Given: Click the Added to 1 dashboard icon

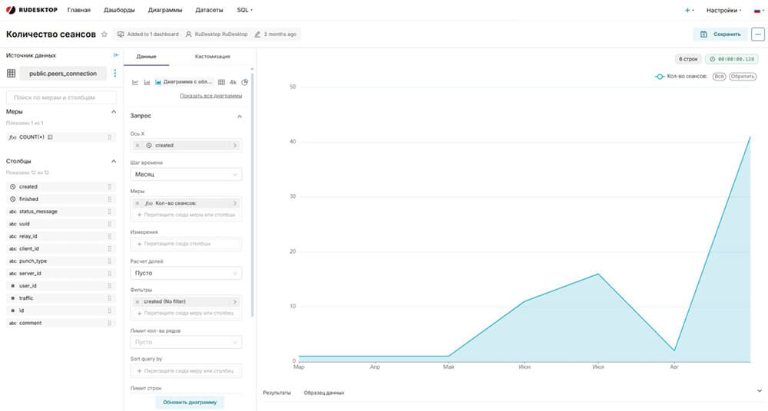Looking at the screenshot, I should pyautogui.click(x=121, y=35).
